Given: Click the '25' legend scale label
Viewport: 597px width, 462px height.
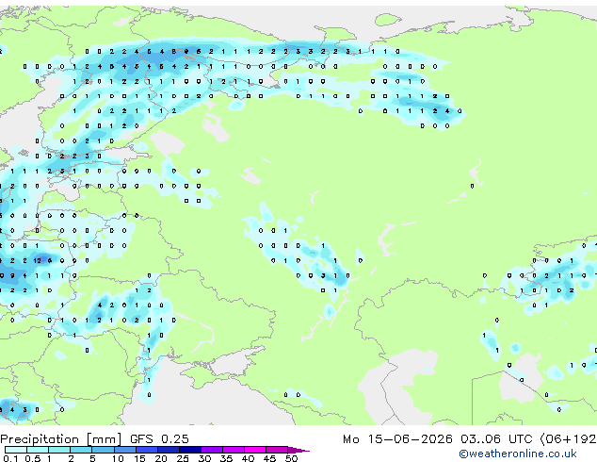Looking at the screenshot, I should click(x=183, y=458).
